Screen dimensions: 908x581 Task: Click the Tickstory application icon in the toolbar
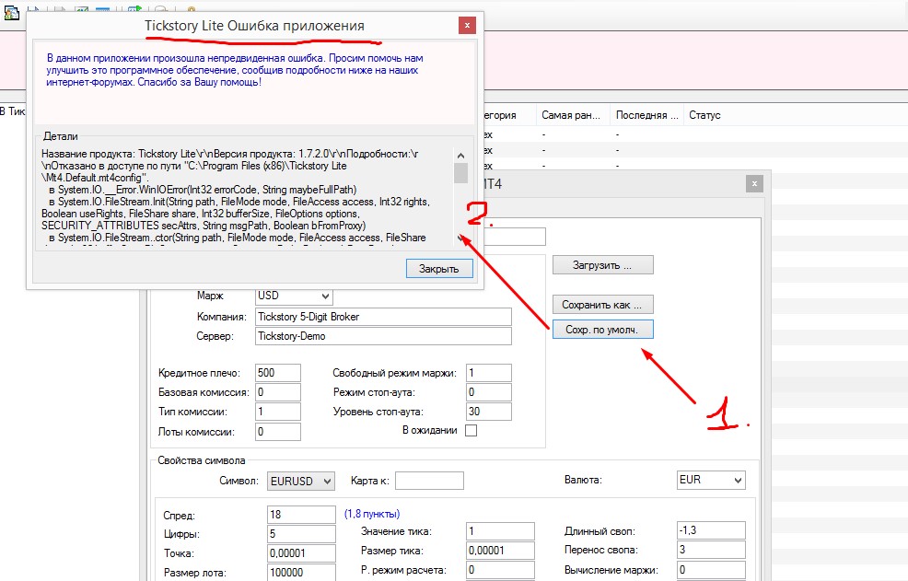coord(11,12)
